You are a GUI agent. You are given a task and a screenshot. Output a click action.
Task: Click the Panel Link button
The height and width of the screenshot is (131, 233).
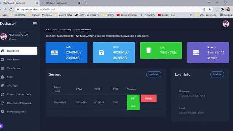click(x=217, y=74)
